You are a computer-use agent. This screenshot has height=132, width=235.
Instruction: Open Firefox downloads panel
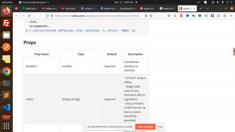pos(175,16)
